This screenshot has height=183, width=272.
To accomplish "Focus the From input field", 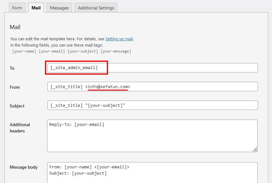I will pos(152,87).
